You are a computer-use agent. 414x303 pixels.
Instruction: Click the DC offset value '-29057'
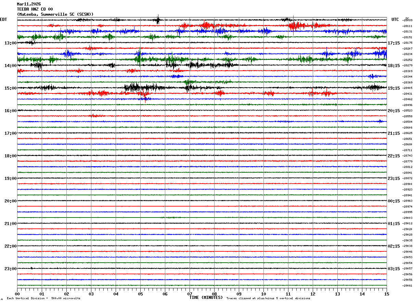[x=407, y=268]
